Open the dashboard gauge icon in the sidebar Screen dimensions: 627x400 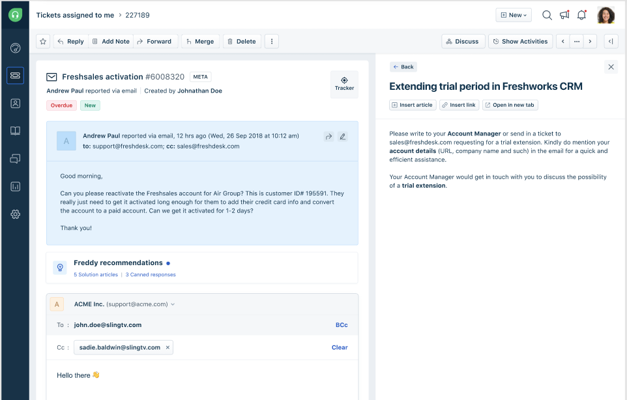click(15, 48)
